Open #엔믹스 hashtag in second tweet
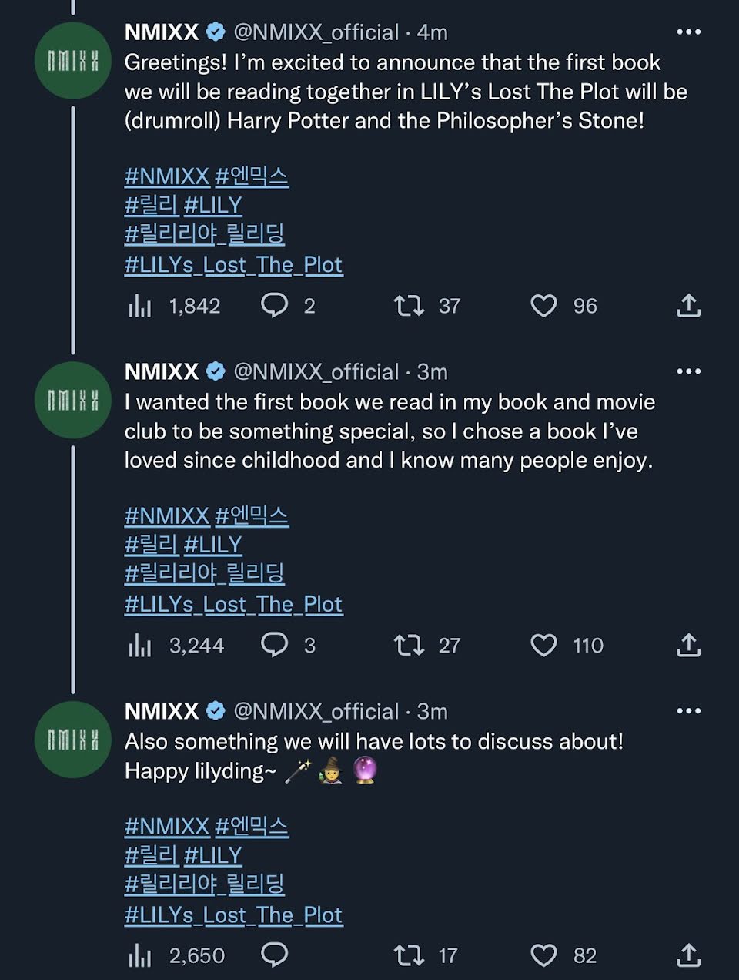The width and height of the screenshot is (739, 980). (x=252, y=515)
